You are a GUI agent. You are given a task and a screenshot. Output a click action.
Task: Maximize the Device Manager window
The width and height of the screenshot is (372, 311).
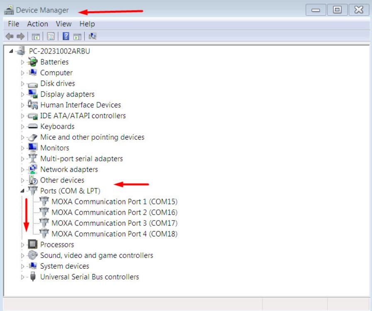(337, 10)
